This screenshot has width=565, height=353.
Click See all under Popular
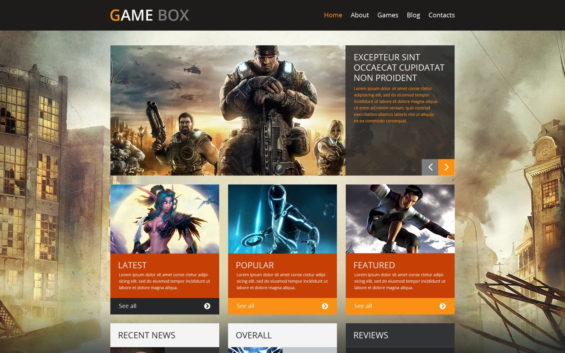click(245, 306)
